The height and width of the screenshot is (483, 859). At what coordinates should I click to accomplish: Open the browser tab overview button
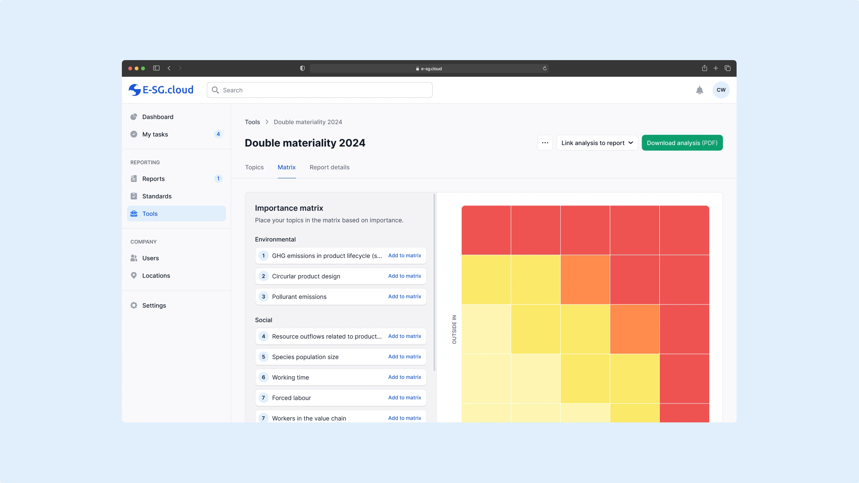(x=727, y=68)
